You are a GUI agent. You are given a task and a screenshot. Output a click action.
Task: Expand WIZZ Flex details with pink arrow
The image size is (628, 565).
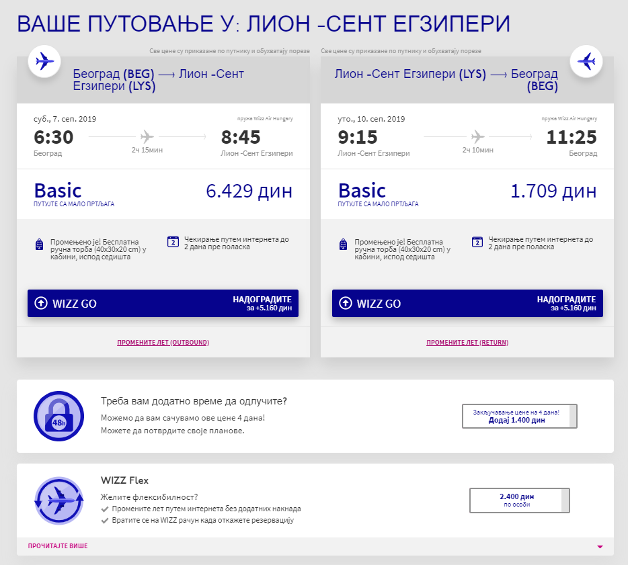tap(600, 547)
